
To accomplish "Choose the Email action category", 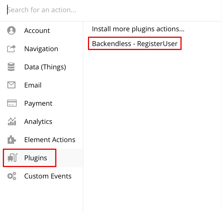I will click(33, 85).
